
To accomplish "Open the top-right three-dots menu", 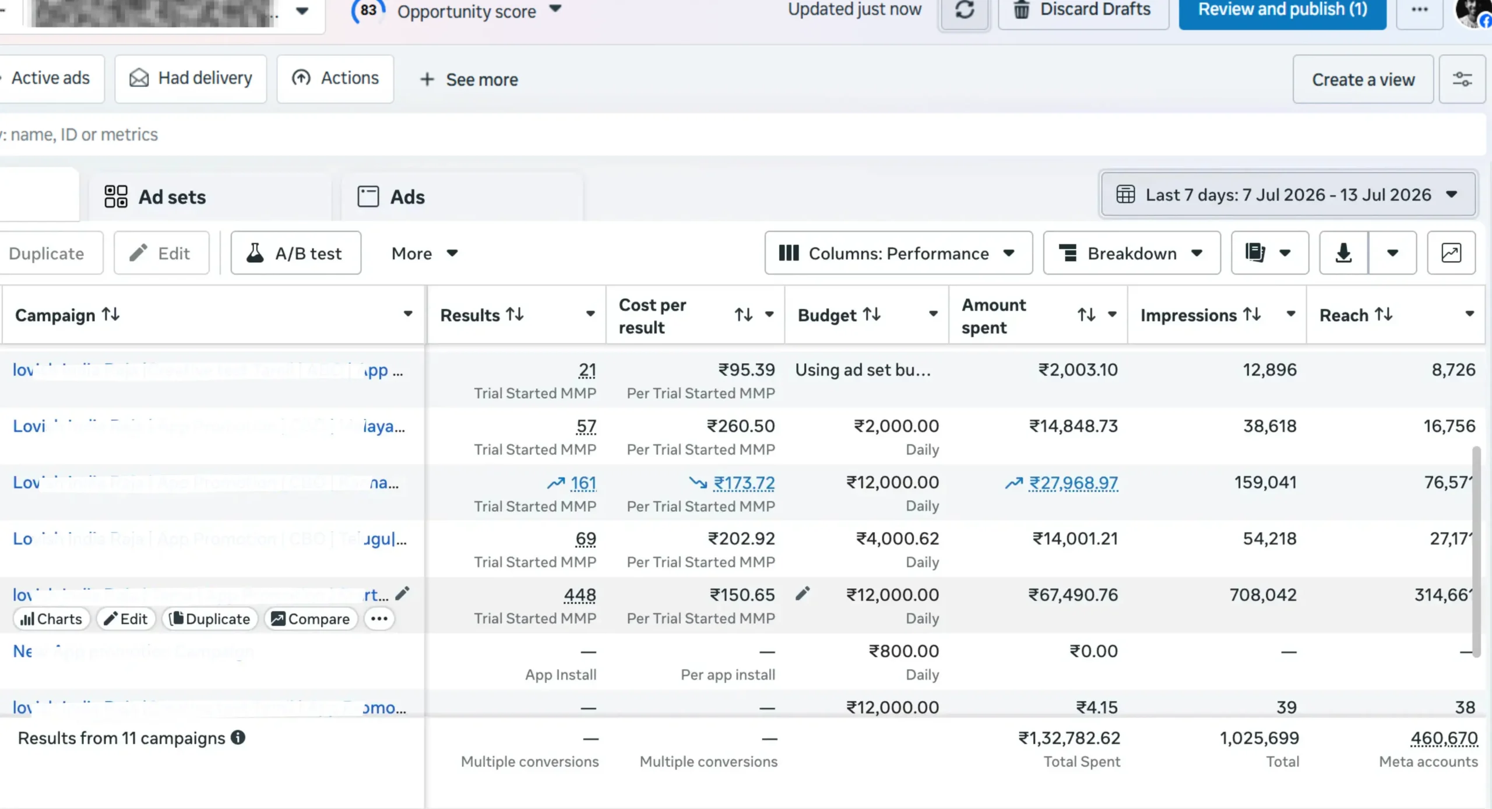I will click(1419, 10).
